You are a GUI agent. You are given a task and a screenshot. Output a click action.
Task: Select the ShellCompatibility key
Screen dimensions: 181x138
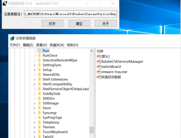(57, 84)
